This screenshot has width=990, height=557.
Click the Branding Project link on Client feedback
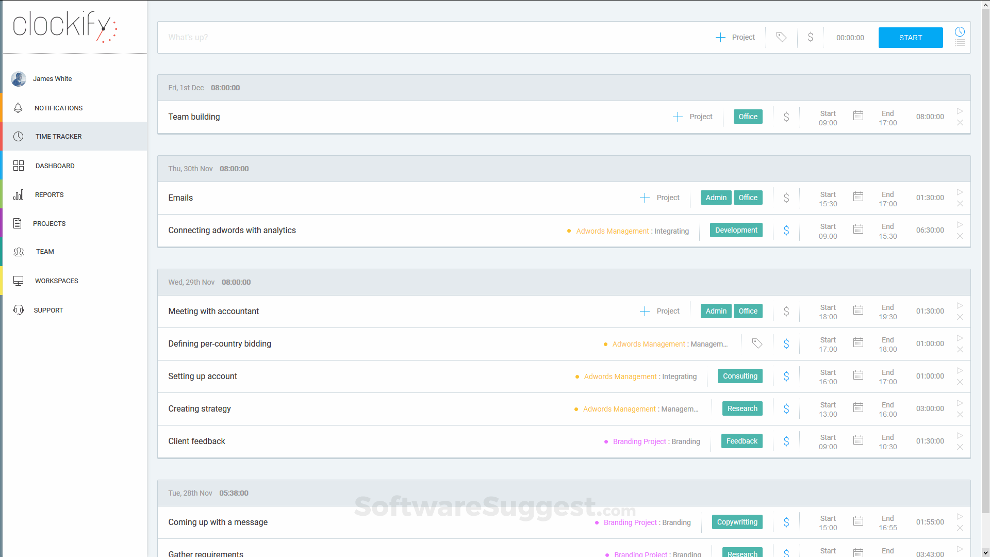point(639,441)
